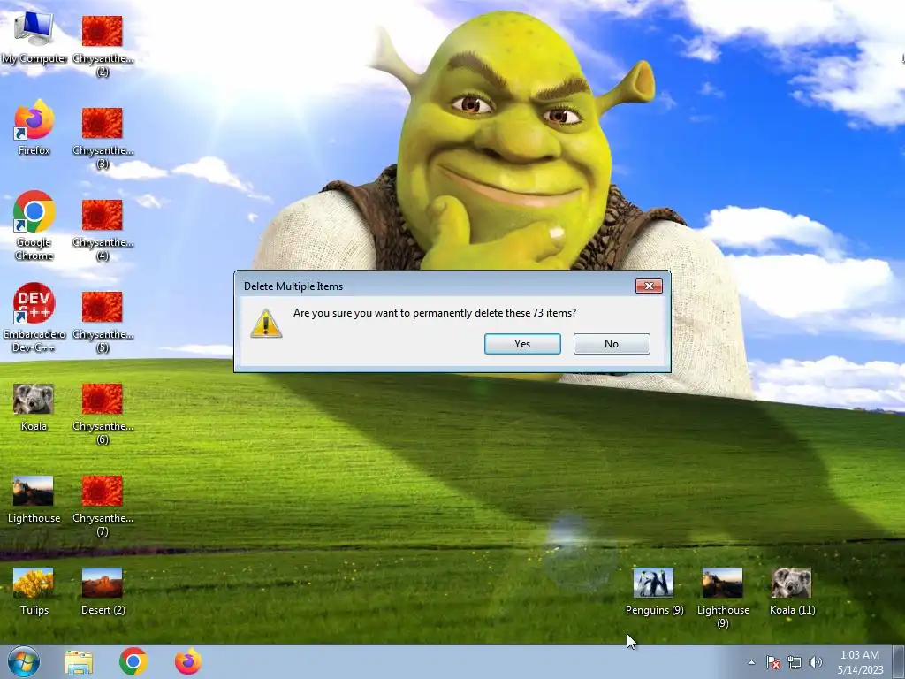This screenshot has height=679, width=905.
Task: Select the Chrysanthemum (4) image file
Action: pos(103,231)
